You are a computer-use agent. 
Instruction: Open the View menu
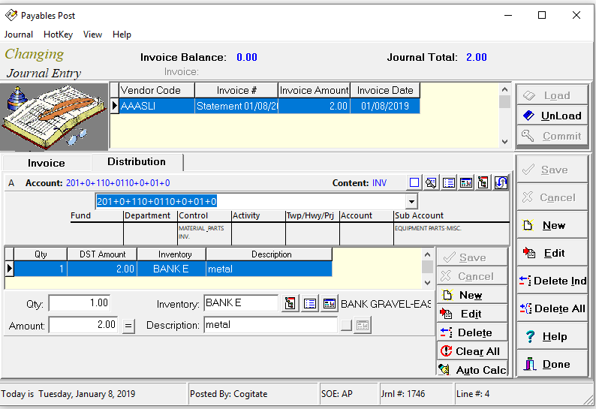click(93, 35)
